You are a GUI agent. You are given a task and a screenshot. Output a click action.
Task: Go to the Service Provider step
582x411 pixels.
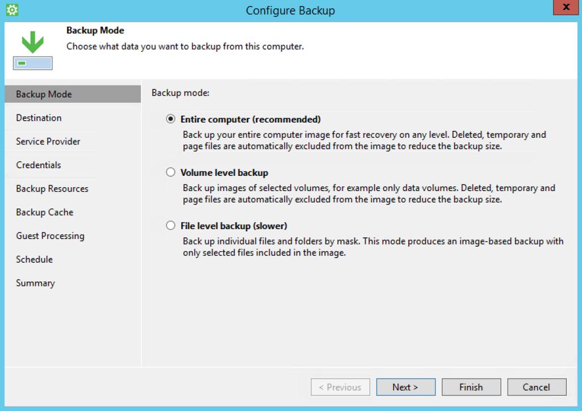point(48,142)
